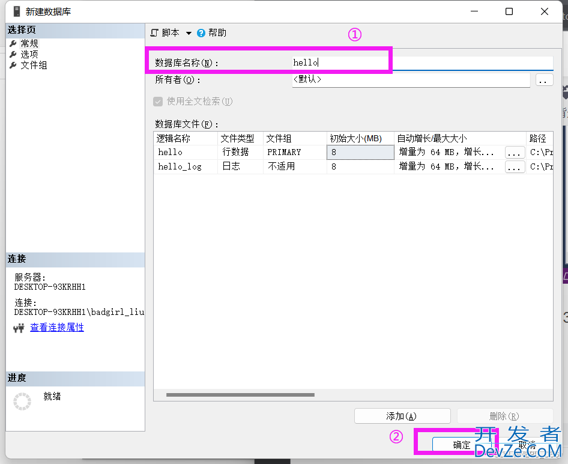Click the path cell of hello row
The height and width of the screenshot is (464, 568).
point(540,152)
